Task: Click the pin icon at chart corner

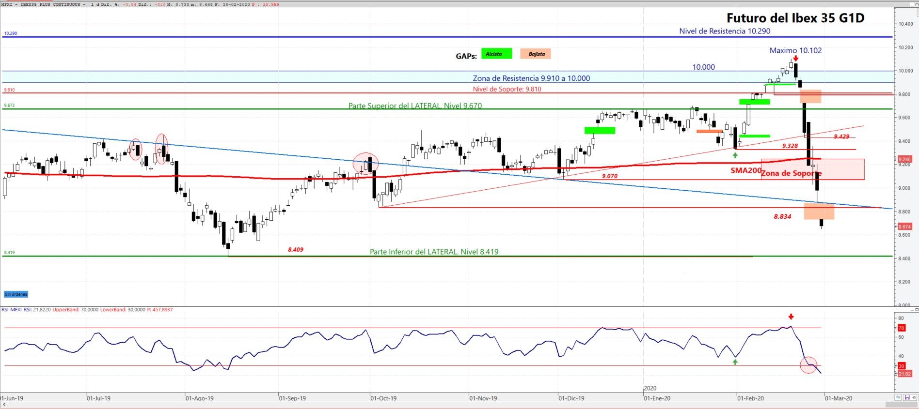Action: click(915, 397)
